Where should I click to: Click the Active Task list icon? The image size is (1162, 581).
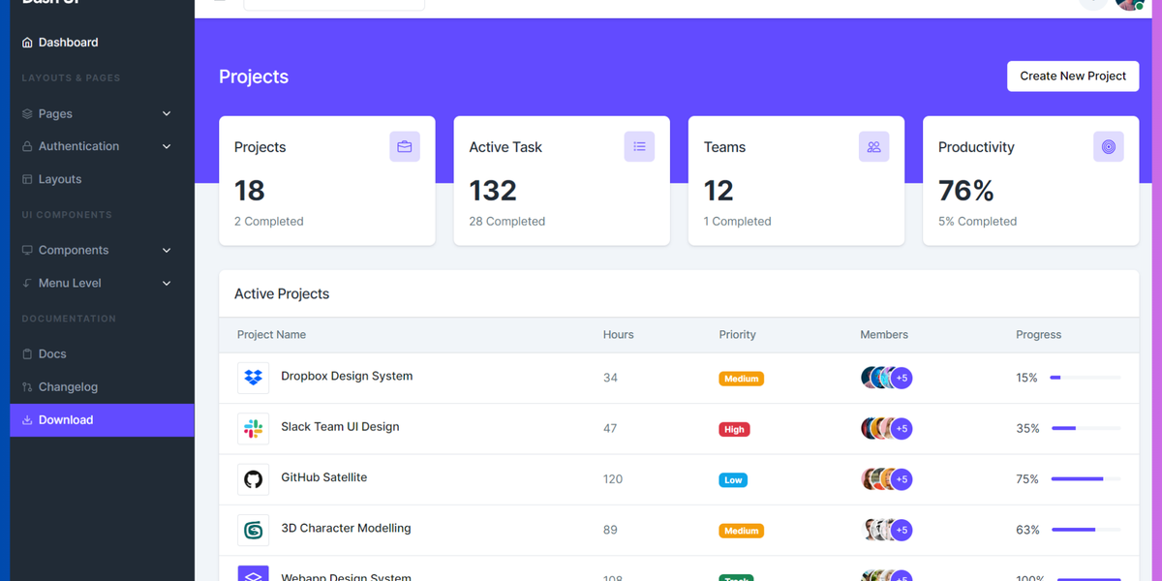(639, 146)
